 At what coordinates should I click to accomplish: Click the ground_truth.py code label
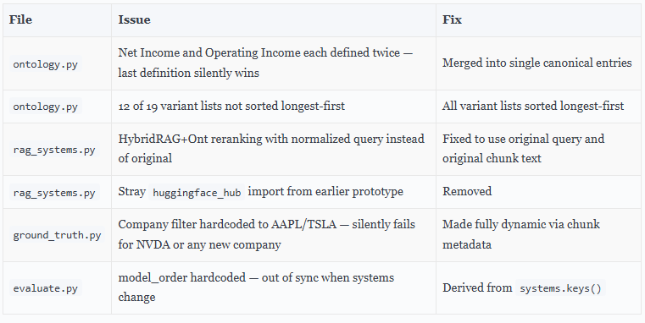[57, 236]
